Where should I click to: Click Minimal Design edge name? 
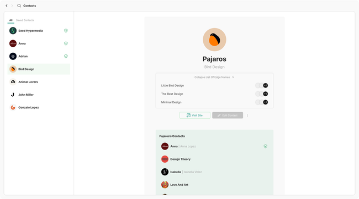coord(171,102)
